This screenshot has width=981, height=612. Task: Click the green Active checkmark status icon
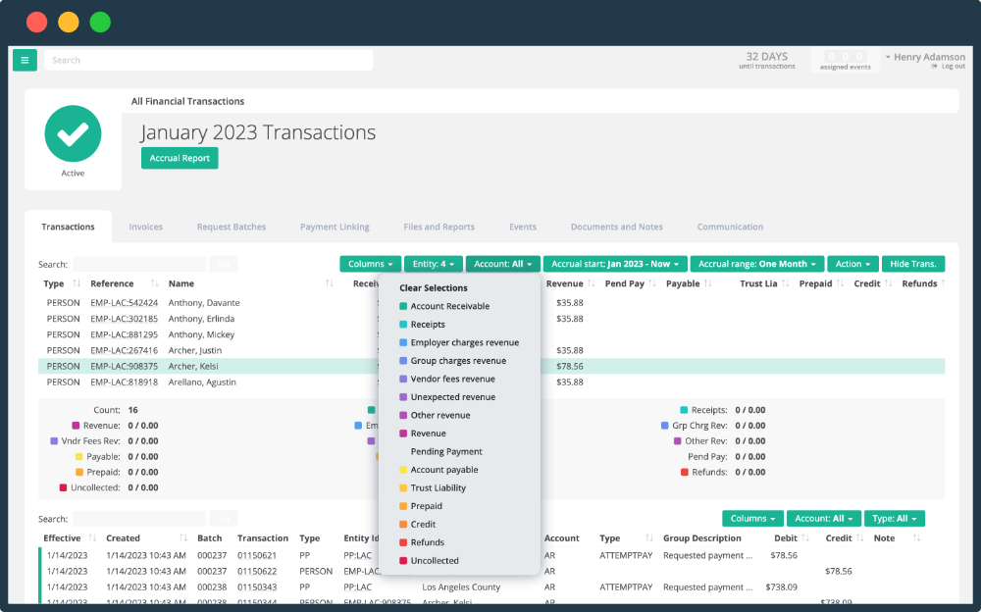pos(73,133)
